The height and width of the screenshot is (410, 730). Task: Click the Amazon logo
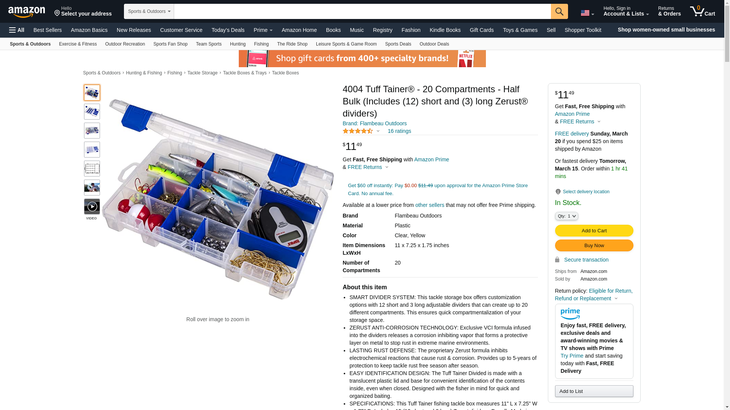click(27, 12)
